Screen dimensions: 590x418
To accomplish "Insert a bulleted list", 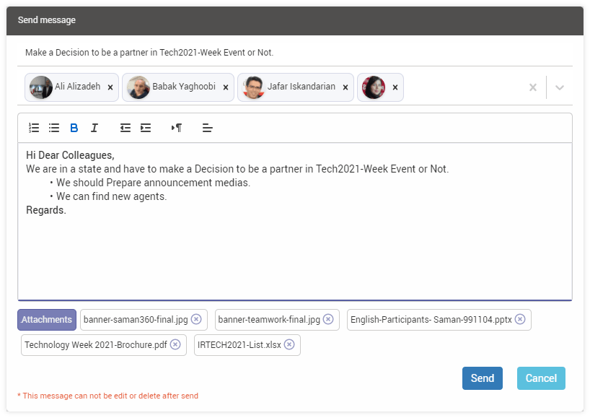I will pyautogui.click(x=54, y=128).
